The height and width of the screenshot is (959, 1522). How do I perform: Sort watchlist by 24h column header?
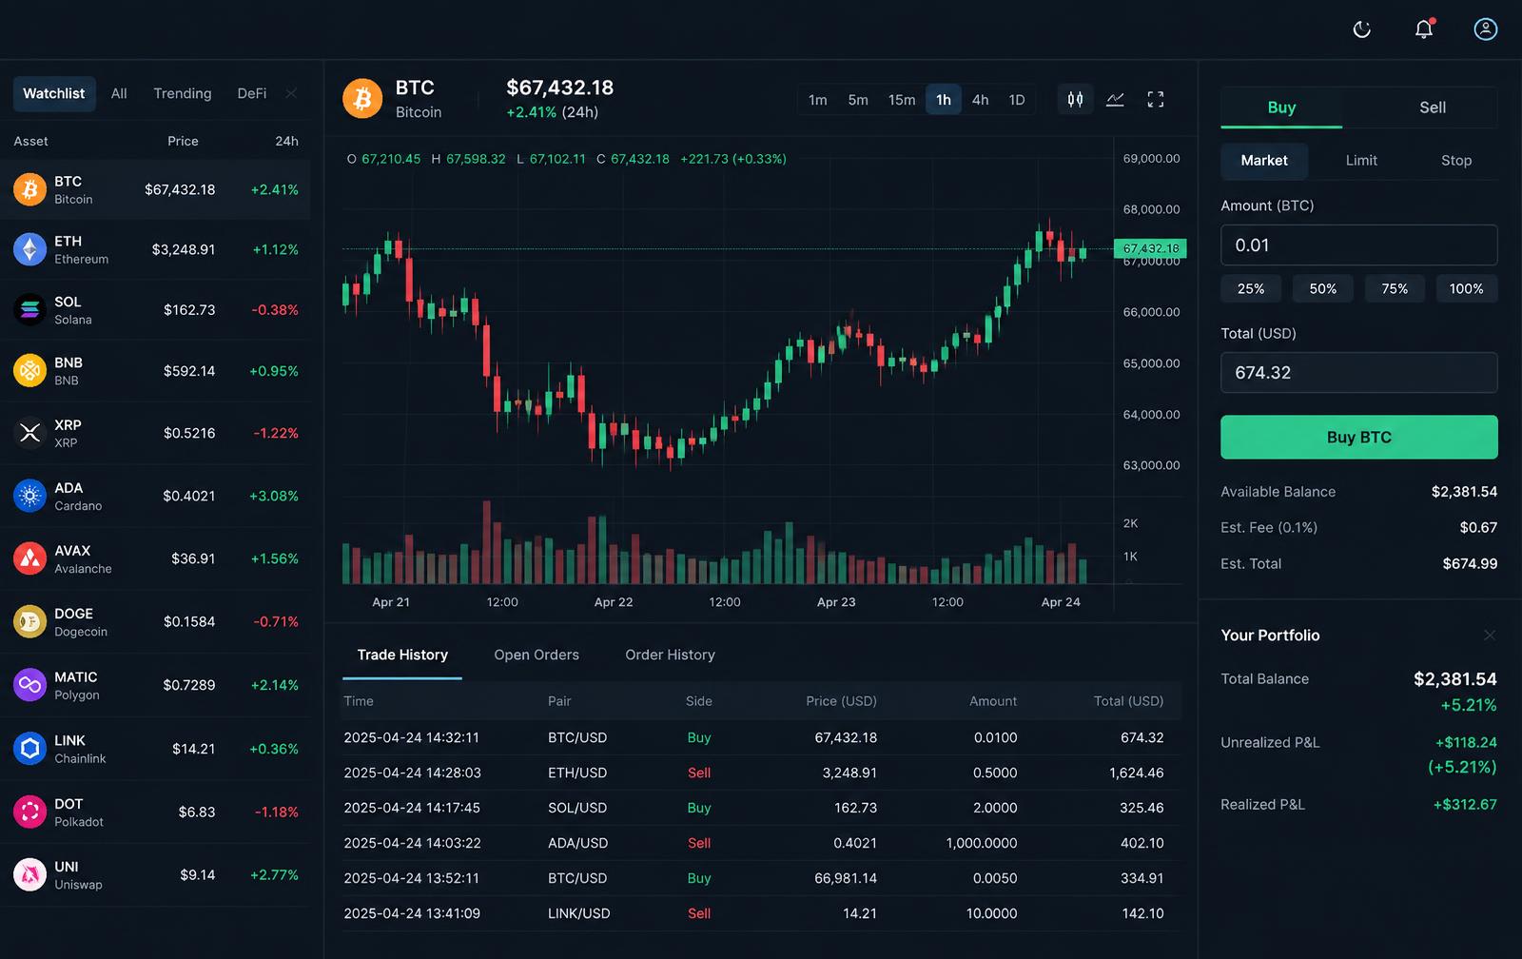click(x=286, y=141)
